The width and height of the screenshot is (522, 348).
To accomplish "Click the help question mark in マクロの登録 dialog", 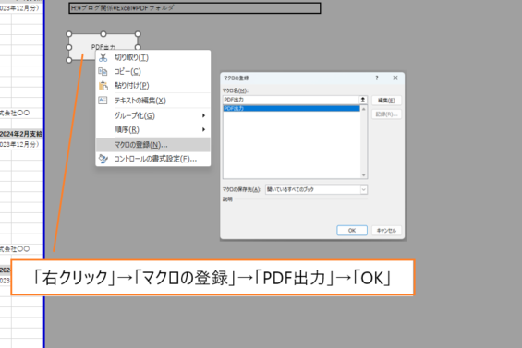I will pyautogui.click(x=377, y=78).
